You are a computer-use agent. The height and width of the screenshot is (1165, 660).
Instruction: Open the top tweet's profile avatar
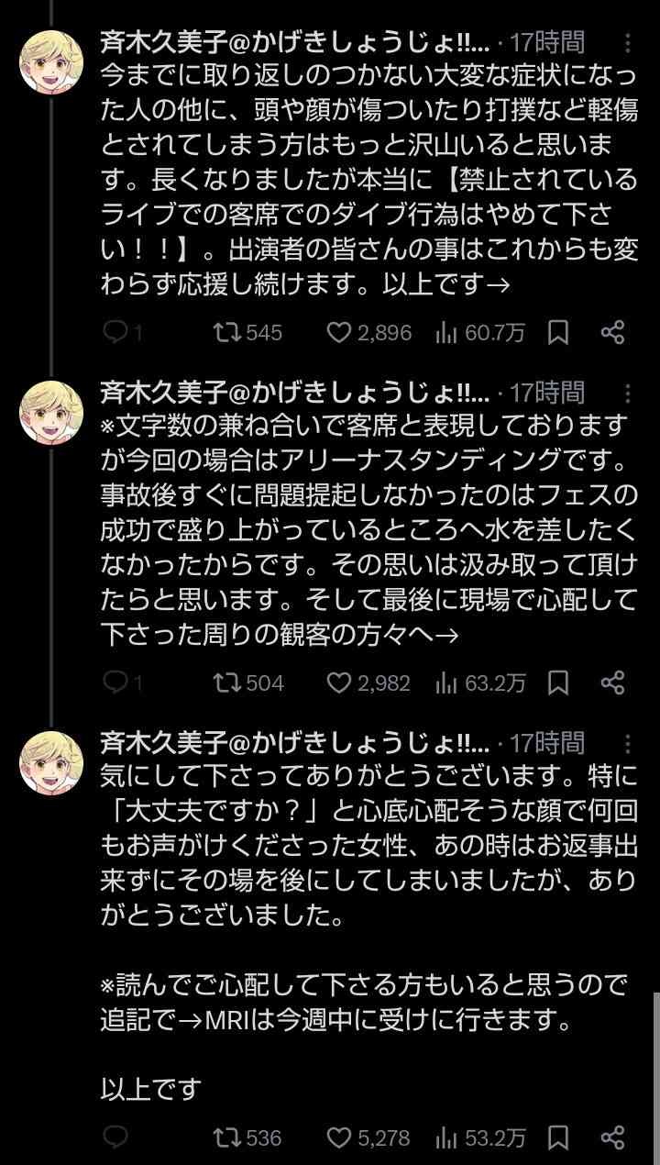coord(51,62)
